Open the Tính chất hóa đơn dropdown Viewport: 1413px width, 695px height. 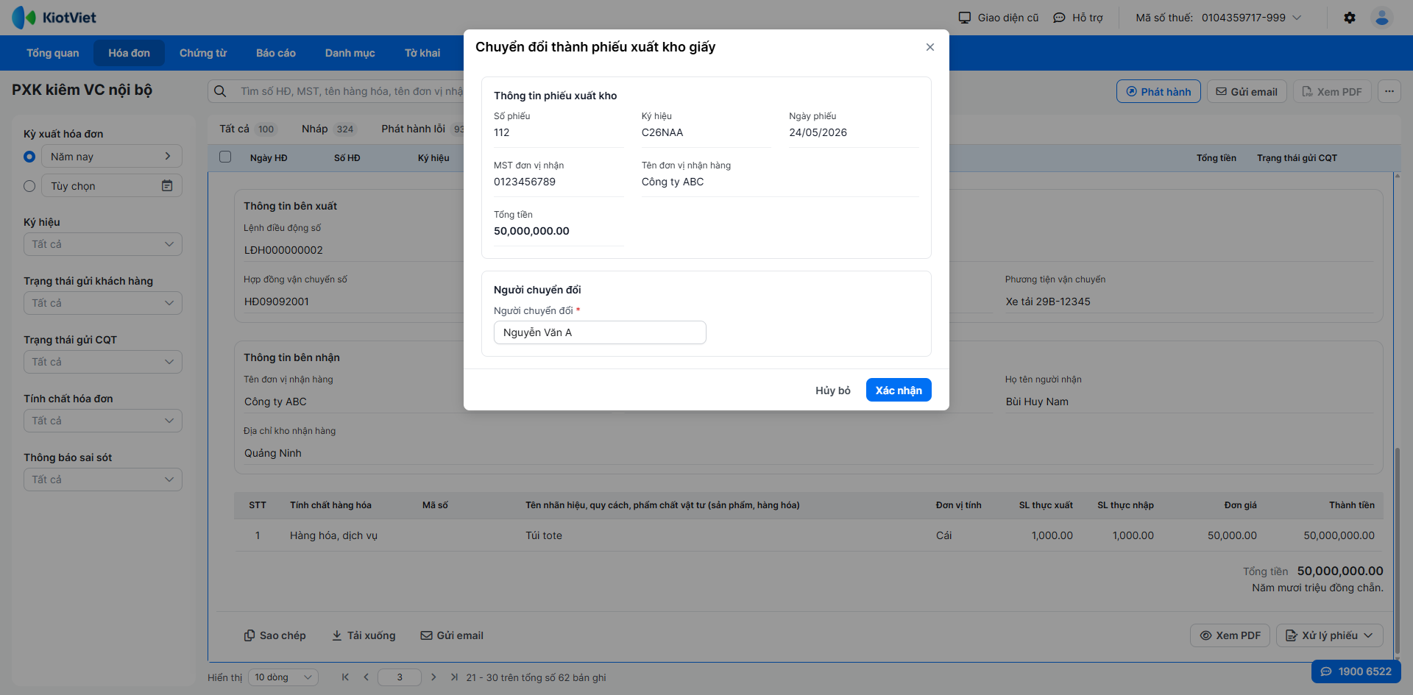click(x=103, y=421)
